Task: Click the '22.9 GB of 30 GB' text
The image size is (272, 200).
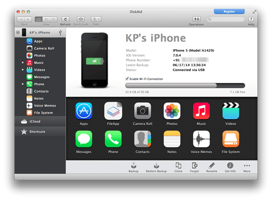Action: 137,92
